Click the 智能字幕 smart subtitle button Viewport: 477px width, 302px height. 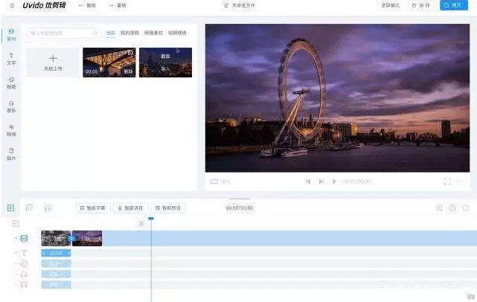[x=92, y=208]
